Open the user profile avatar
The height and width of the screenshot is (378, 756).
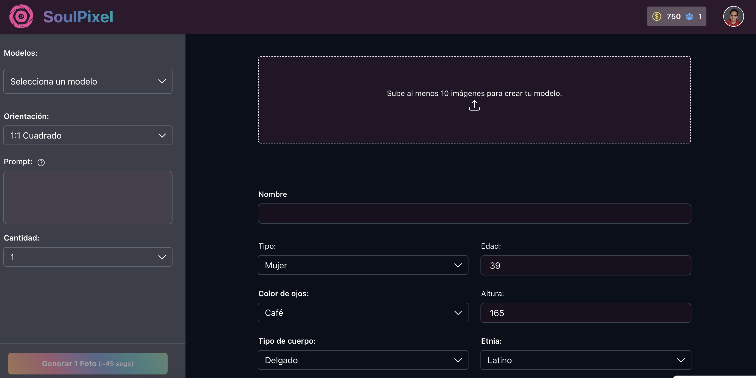tap(733, 16)
